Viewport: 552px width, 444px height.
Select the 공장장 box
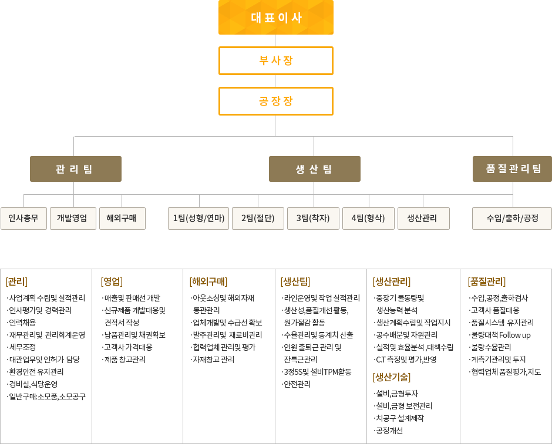click(276, 101)
